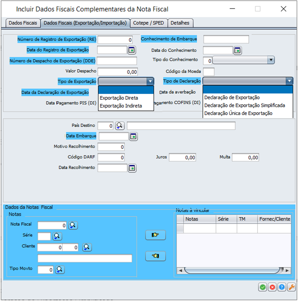
Task: Choose Declaração de Exportação option
Action: 248,98
